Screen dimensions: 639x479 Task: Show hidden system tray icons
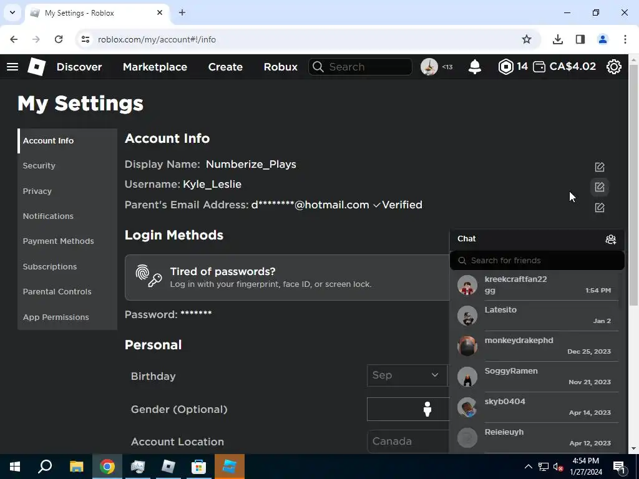click(x=528, y=467)
